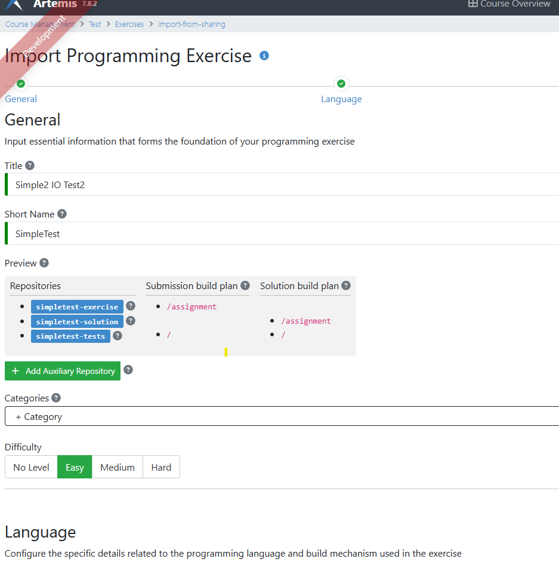
Task: Click the help icon next to Categories
Action: click(x=56, y=398)
